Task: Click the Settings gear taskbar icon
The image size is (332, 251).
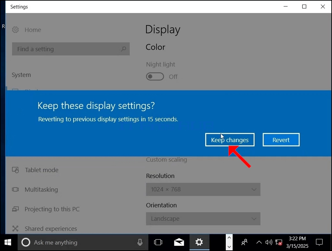Action: point(199,242)
